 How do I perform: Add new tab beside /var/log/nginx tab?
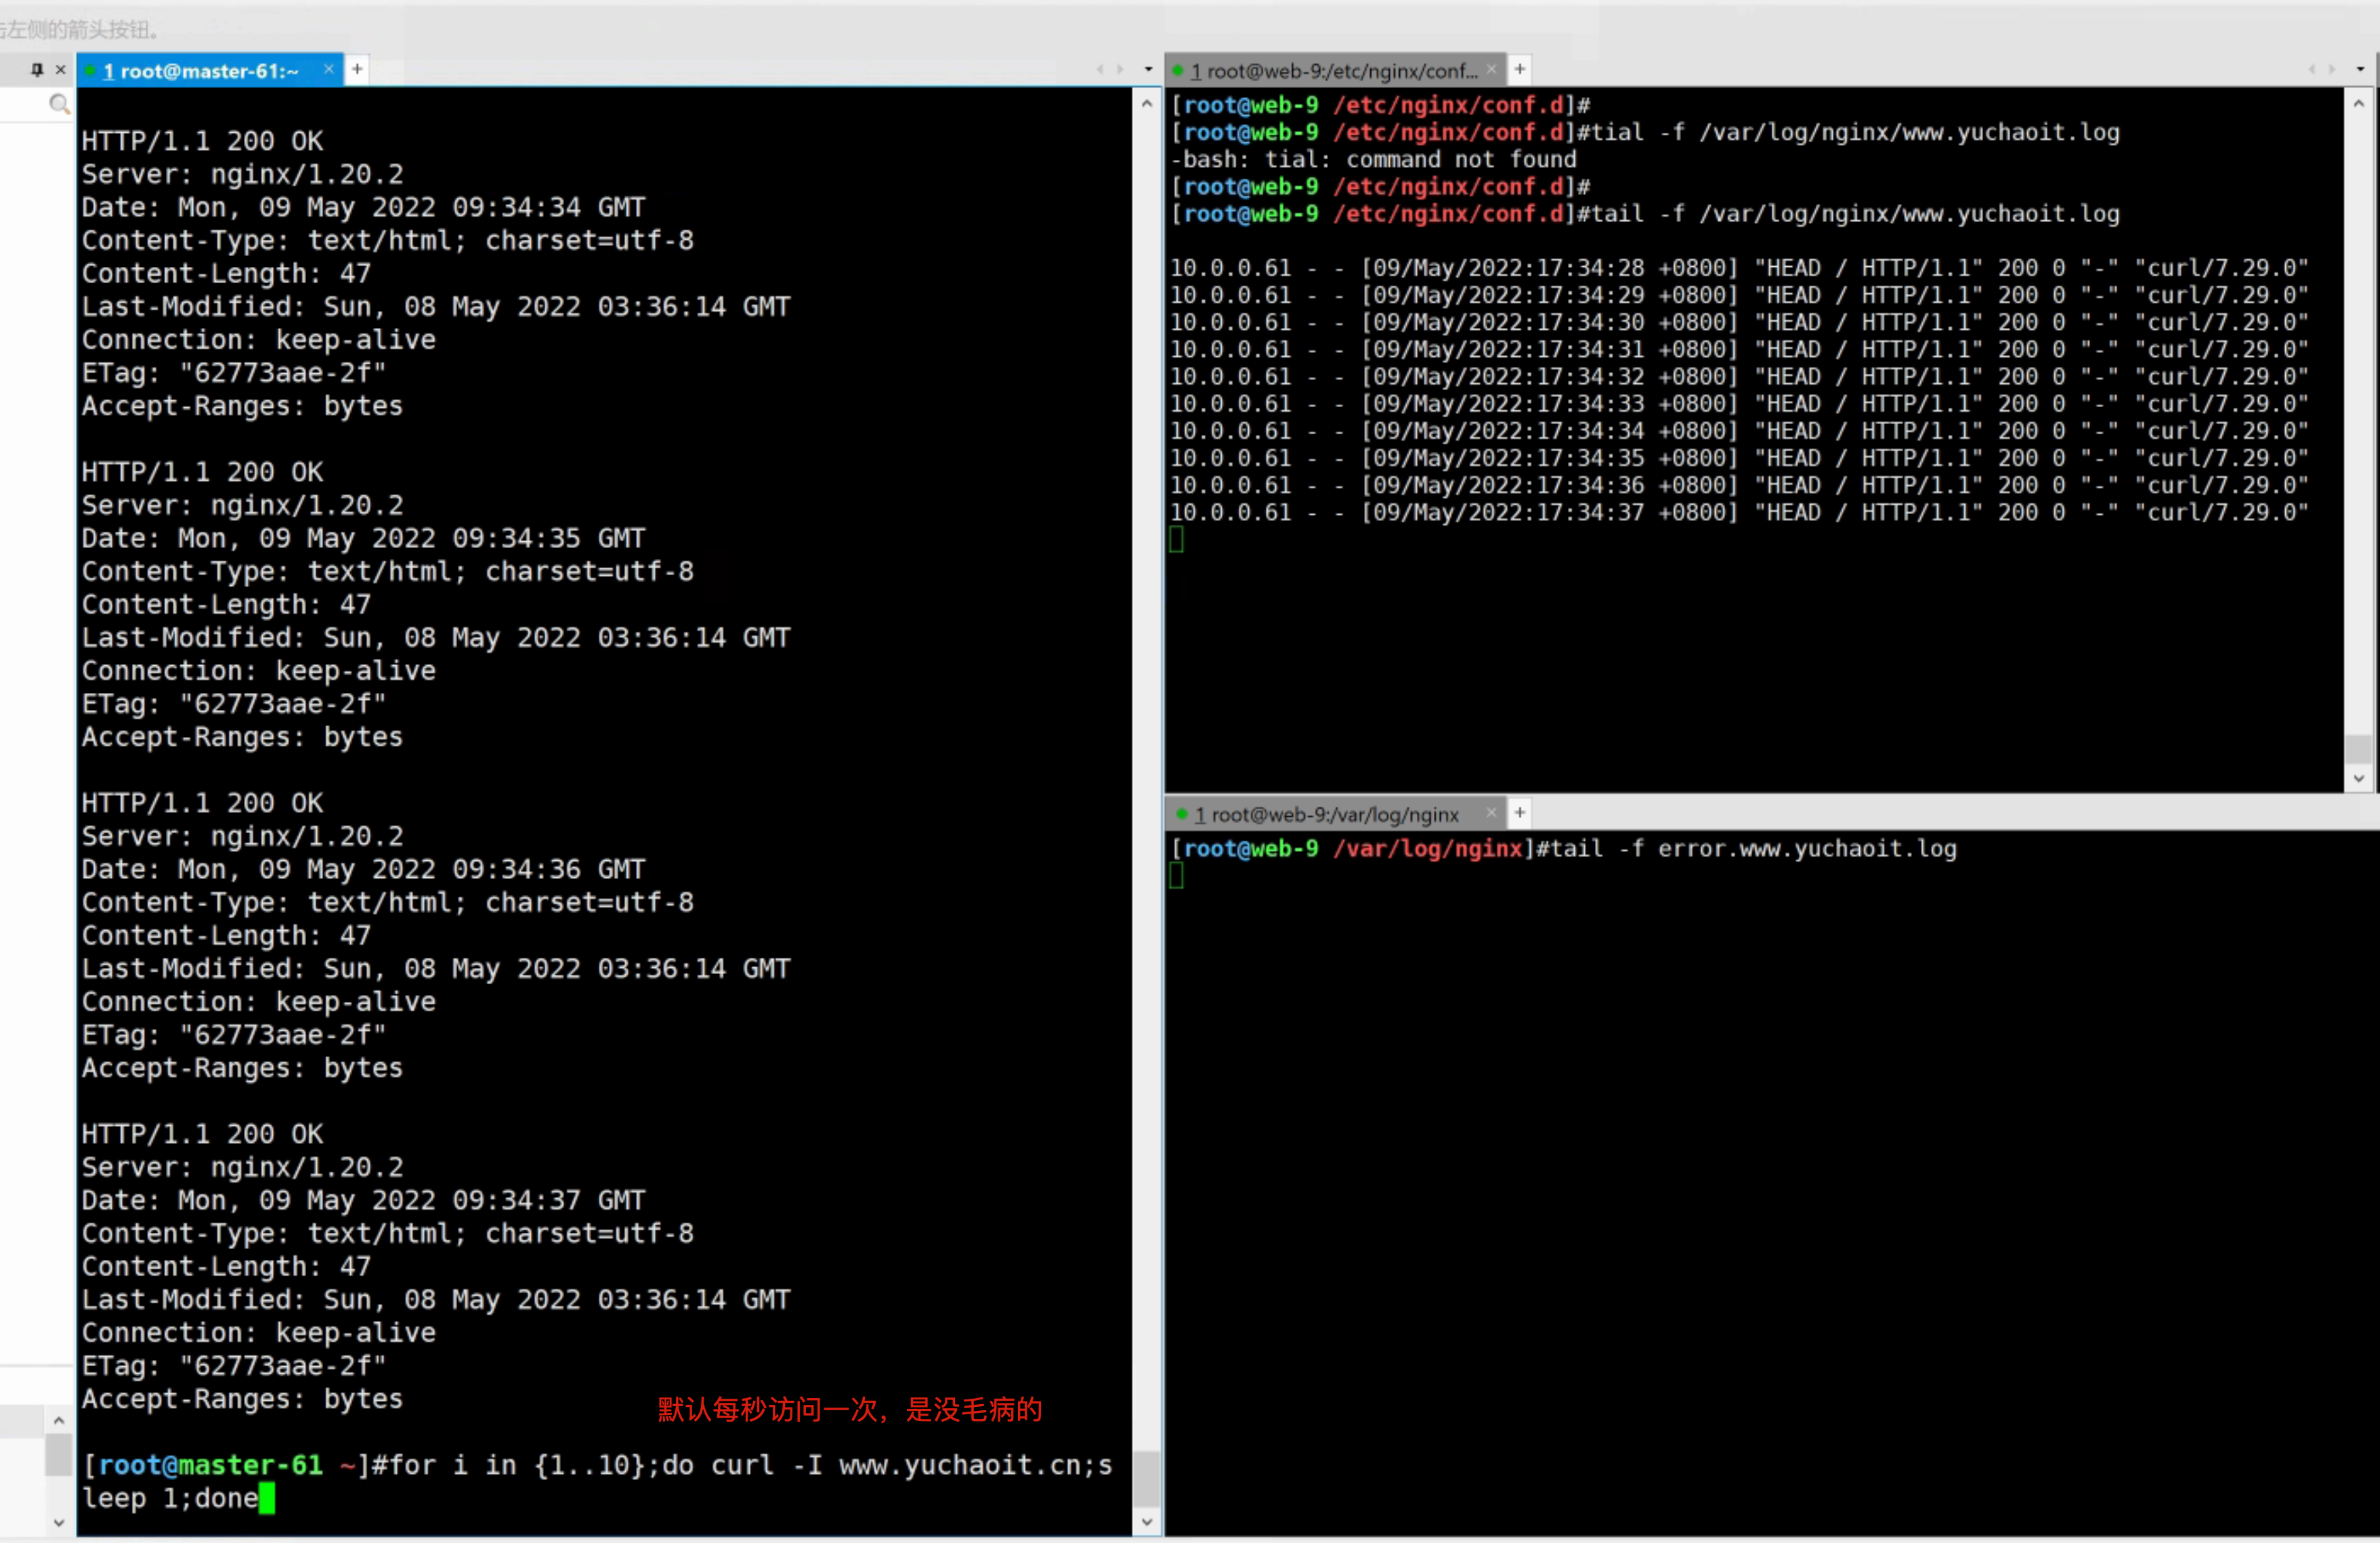coord(1519,813)
